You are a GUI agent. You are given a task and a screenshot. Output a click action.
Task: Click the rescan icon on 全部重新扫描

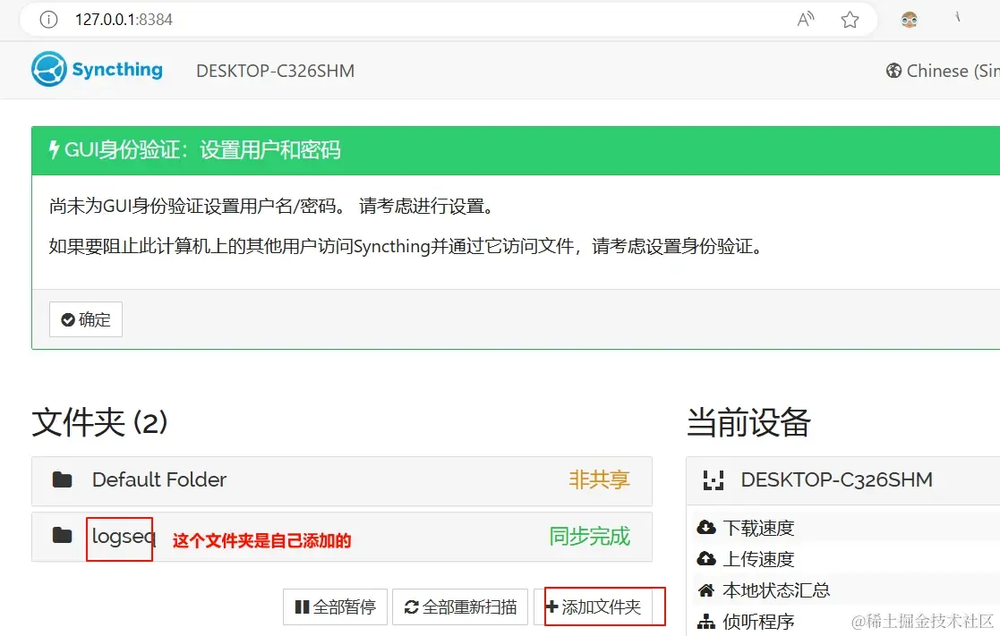(x=411, y=606)
